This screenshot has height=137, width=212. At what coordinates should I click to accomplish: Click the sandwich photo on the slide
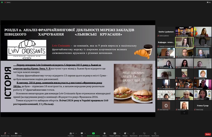tap(133, 83)
